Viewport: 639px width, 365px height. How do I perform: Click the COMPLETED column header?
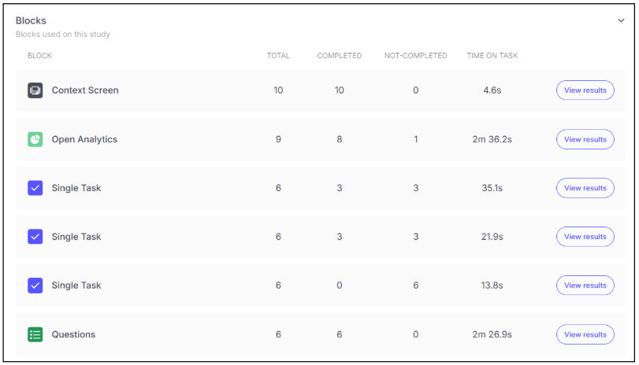click(x=340, y=56)
